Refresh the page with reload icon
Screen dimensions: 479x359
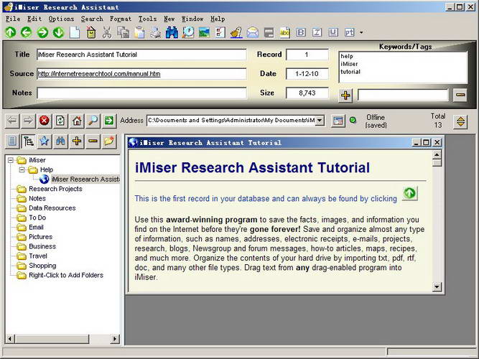coord(60,121)
